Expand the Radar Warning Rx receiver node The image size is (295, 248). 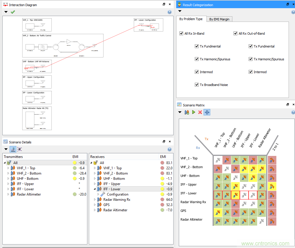[95, 200]
